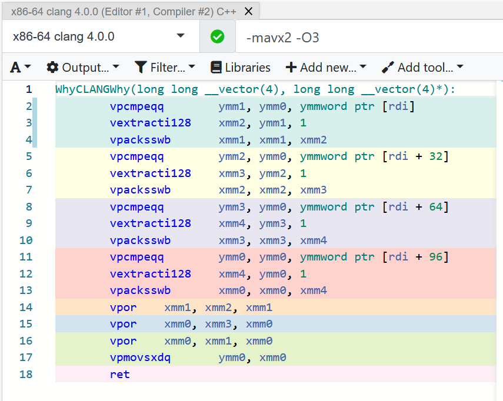Click the wrench icon beside Add tool
This screenshot has height=401, width=503.
click(x=387, y=67)
